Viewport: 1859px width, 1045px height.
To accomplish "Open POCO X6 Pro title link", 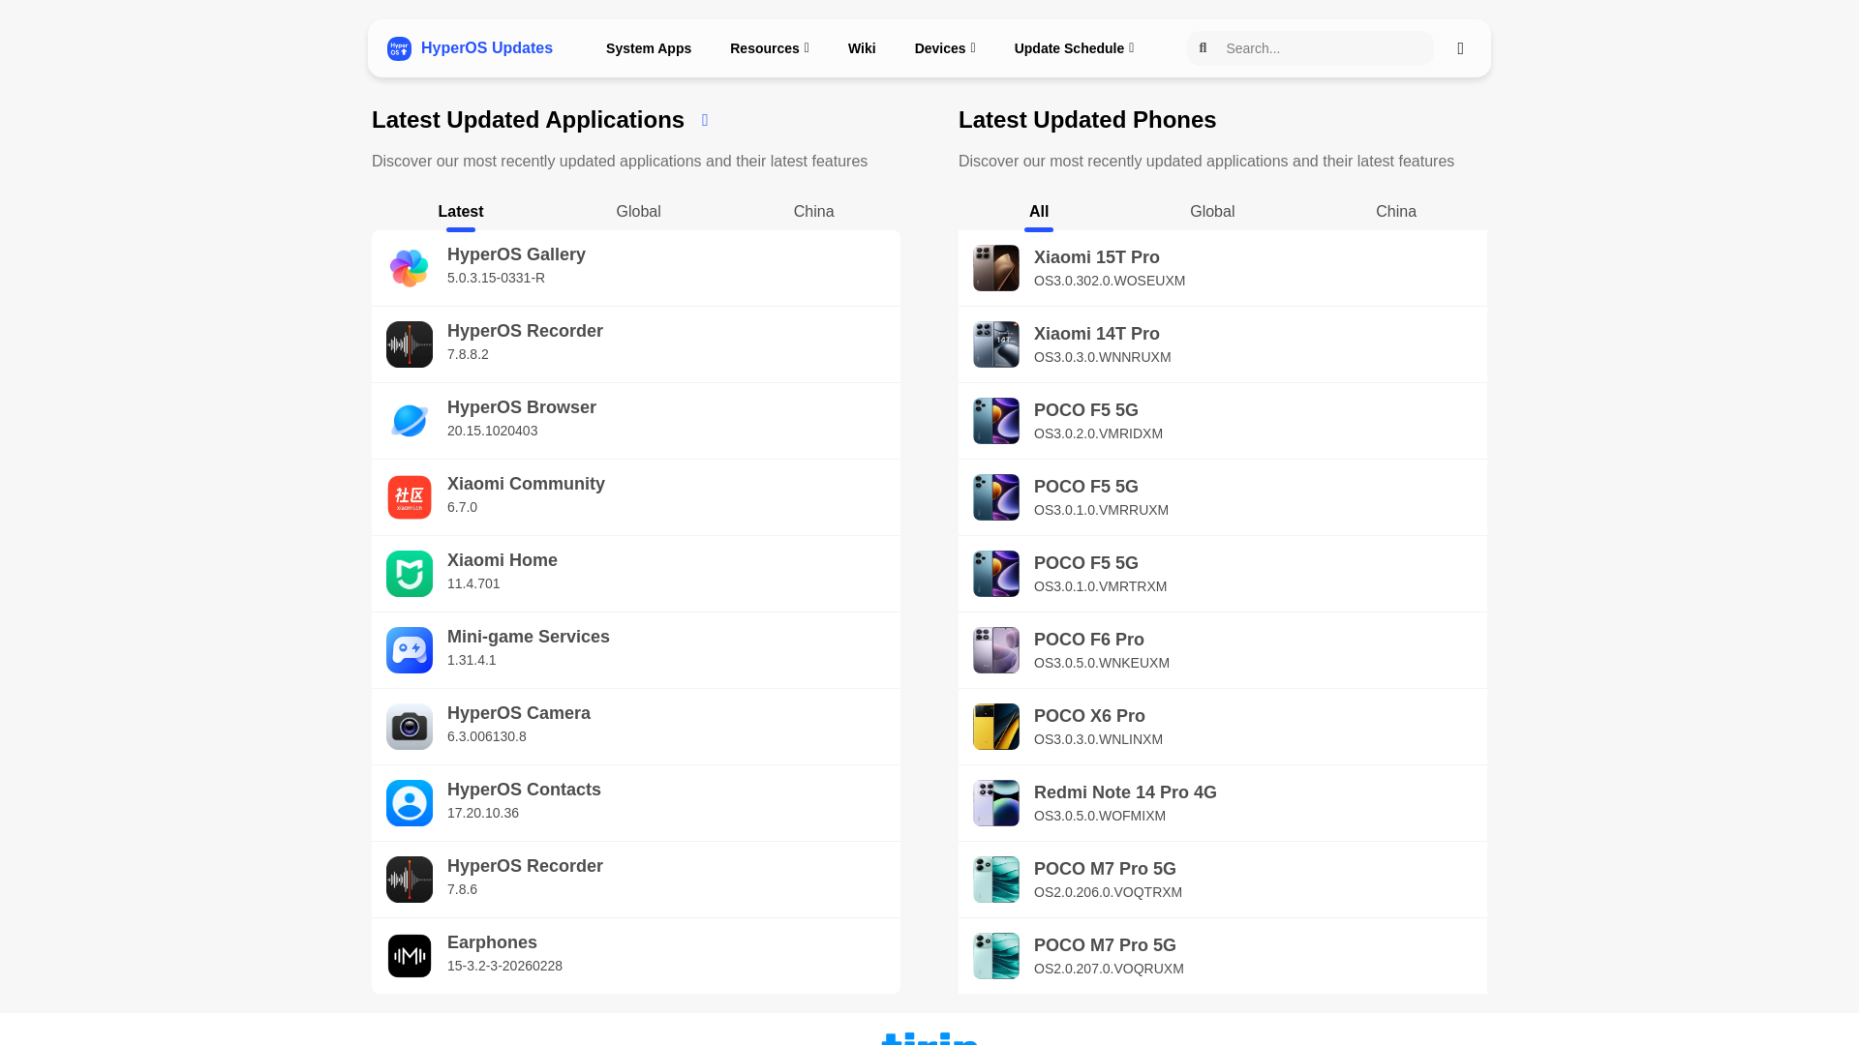I will 1089,716.
